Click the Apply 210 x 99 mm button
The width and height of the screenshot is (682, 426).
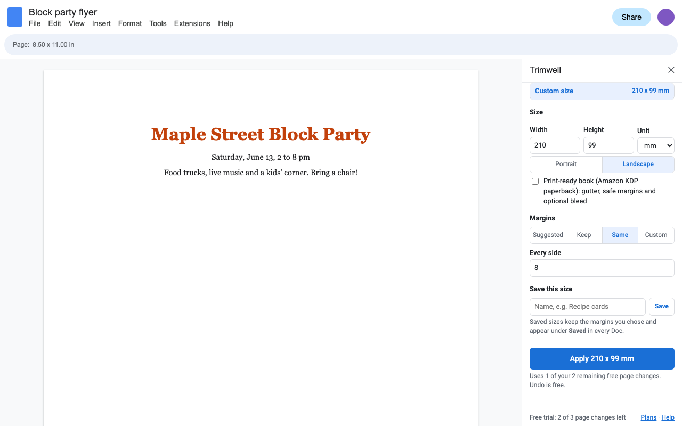602,358
